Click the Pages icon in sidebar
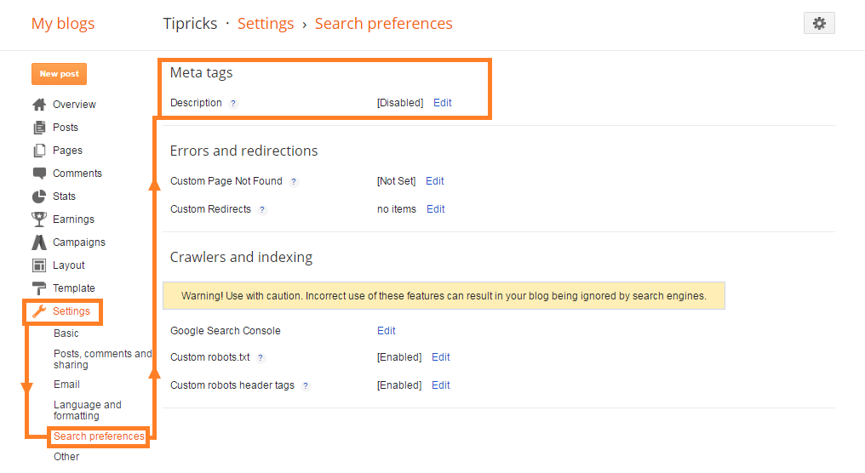The height and width of the screenshot is (473, 865). (39, 151)
